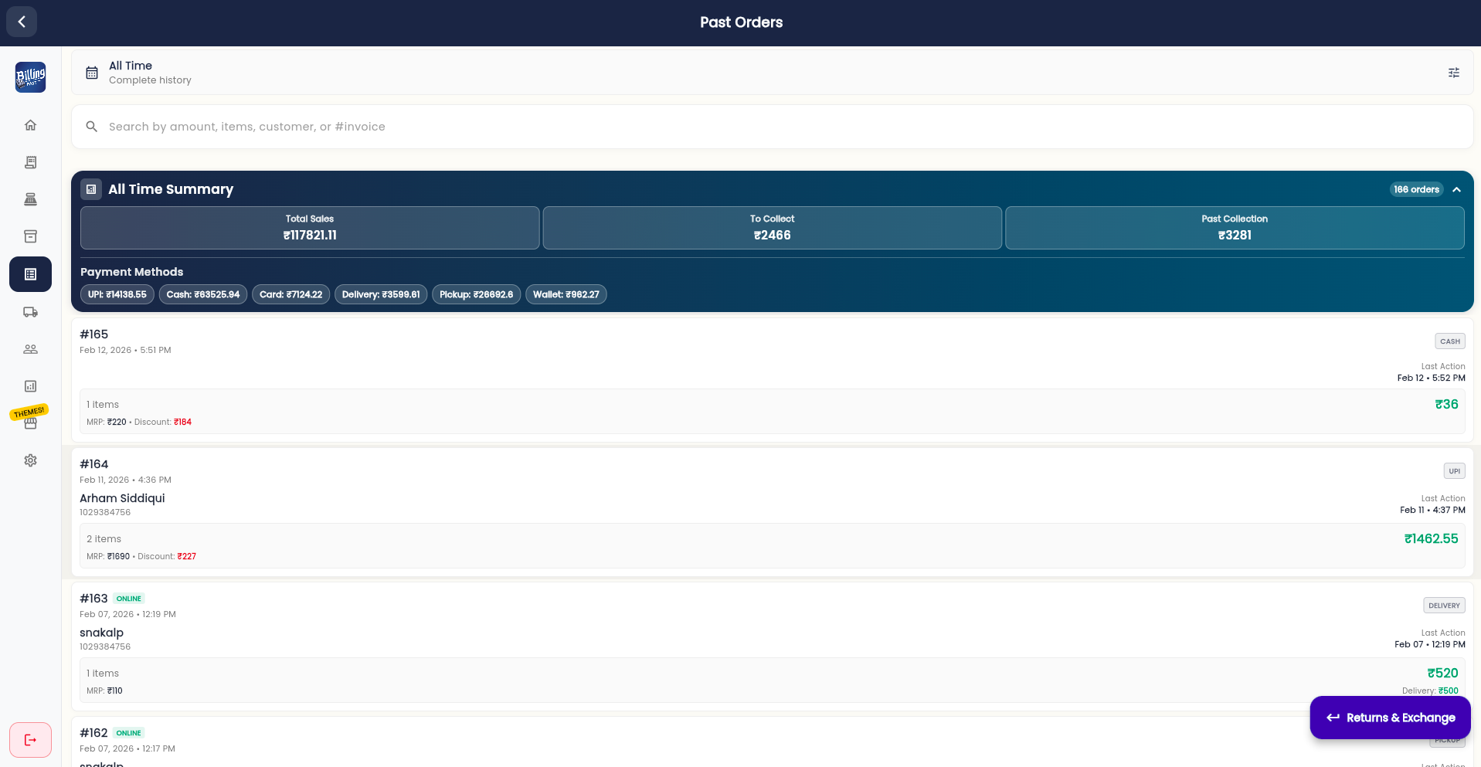Select the Past Orders list icon

tap(30, 274)
